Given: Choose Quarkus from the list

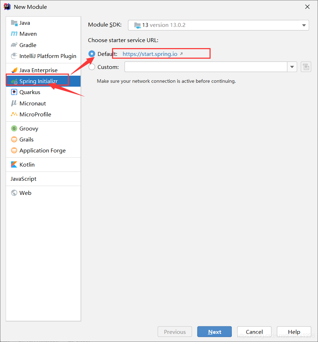Looking at the screenshot, I should tap(43, 92).
